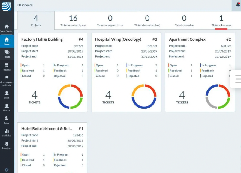This screenshot has width=241, height=173.
Task: Open Ticket Layouts and Lists
Action: point(7,81)
